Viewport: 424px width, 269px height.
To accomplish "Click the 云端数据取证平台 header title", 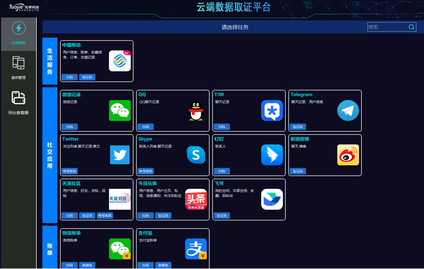I will 233,7.
